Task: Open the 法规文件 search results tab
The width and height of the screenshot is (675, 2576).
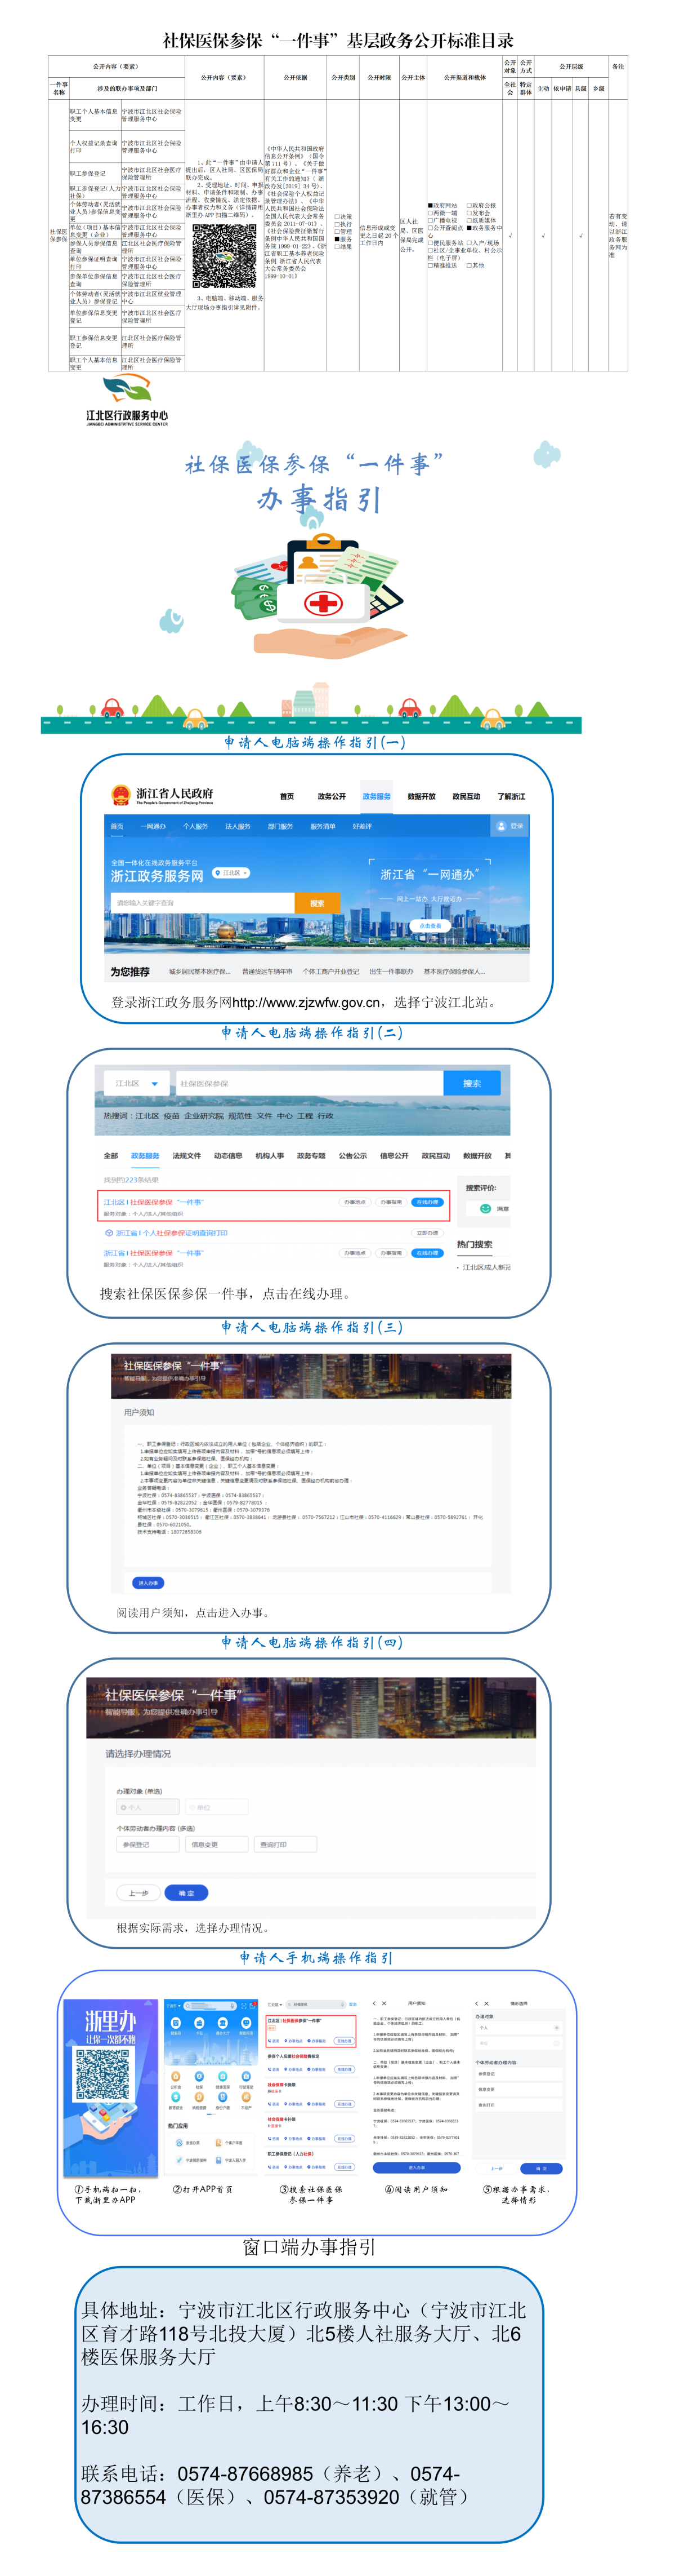Action: 187,1155
